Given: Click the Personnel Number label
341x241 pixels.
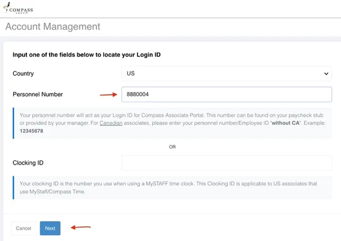Looking at the screenshot, I should (38, 94).
